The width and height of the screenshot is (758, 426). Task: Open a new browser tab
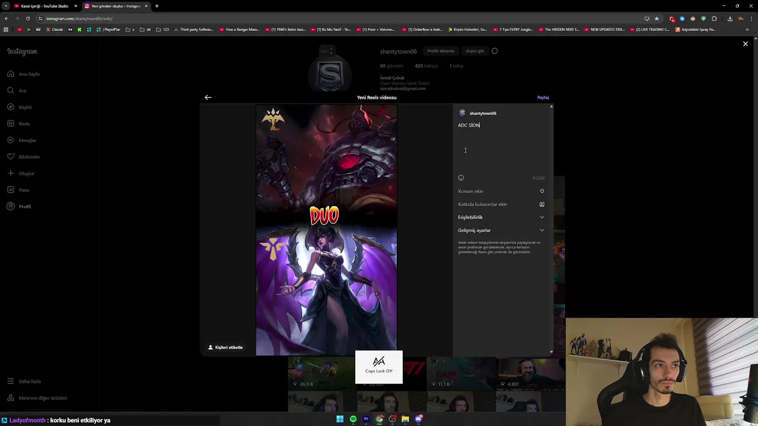coord(157,6)
